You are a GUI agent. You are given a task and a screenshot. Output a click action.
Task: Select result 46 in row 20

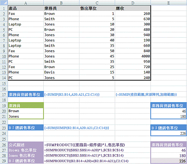coord(169,111)
